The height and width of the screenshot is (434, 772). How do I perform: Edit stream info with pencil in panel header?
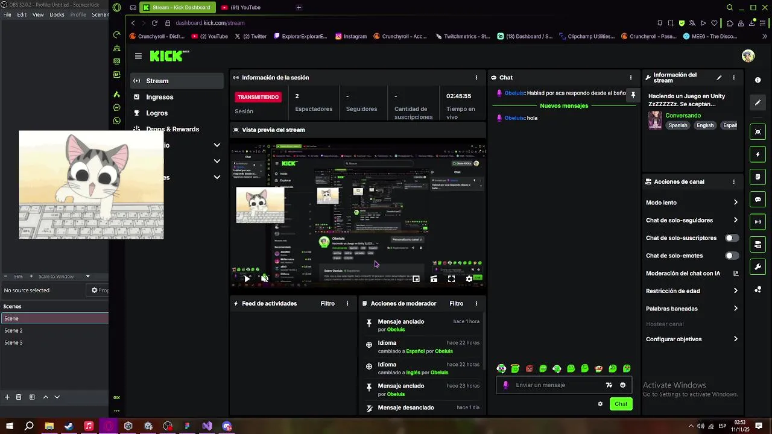click(x=719, y=78)
